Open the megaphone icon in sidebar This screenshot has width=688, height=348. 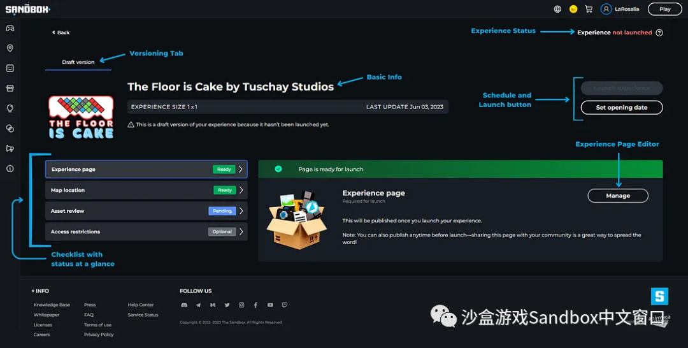pyautogui.click(x=10, y=149)
